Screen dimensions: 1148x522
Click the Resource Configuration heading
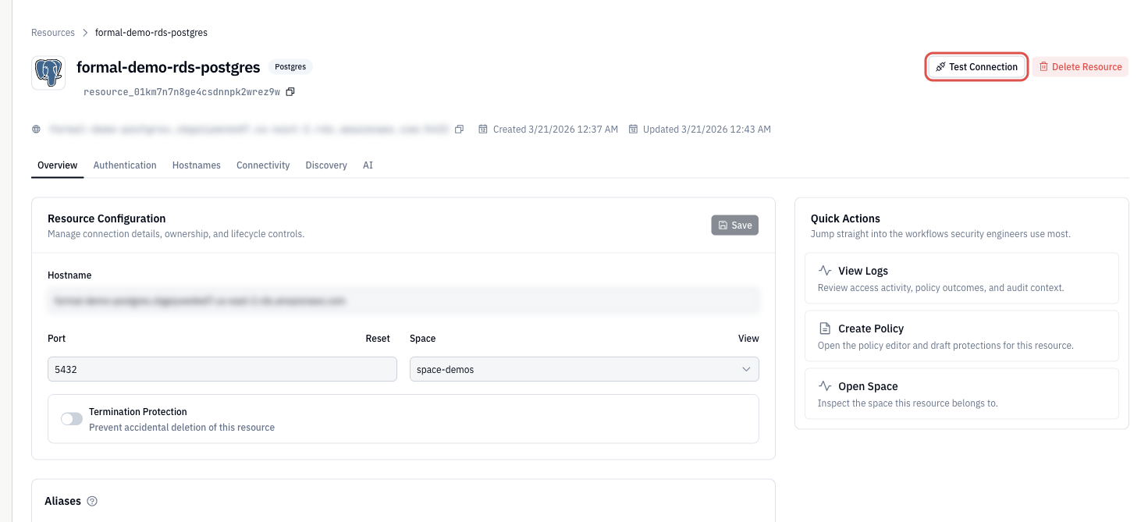107,218
